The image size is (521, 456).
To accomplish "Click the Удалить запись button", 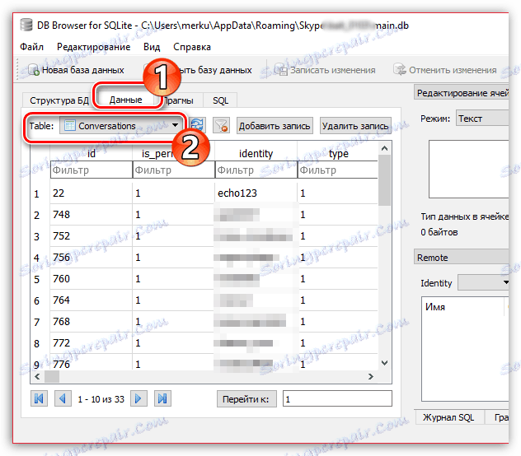I will [x=355, y=126].
